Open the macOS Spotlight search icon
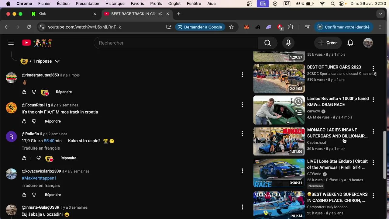The width and height of the screenshot is (389, 219). [x=333, y=4]
